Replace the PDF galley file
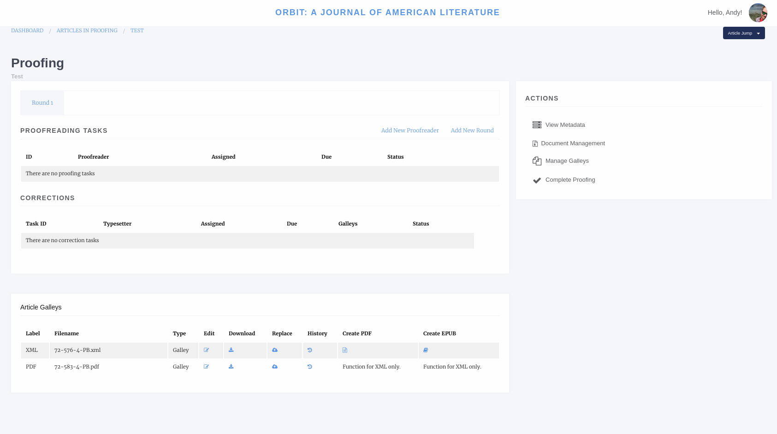 coord(275,367)
